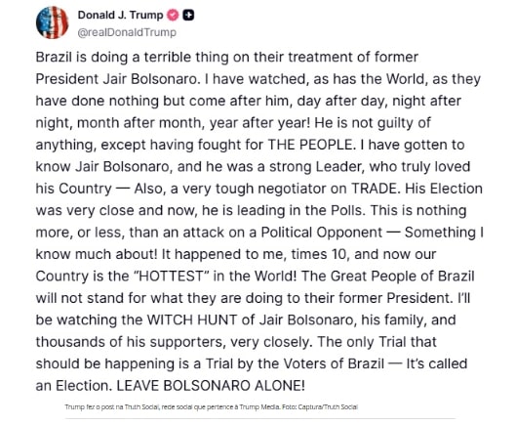Click the capitalized word "TRADE"
Viewport: 516px width, 425px height.
click(x=375, y=189)
